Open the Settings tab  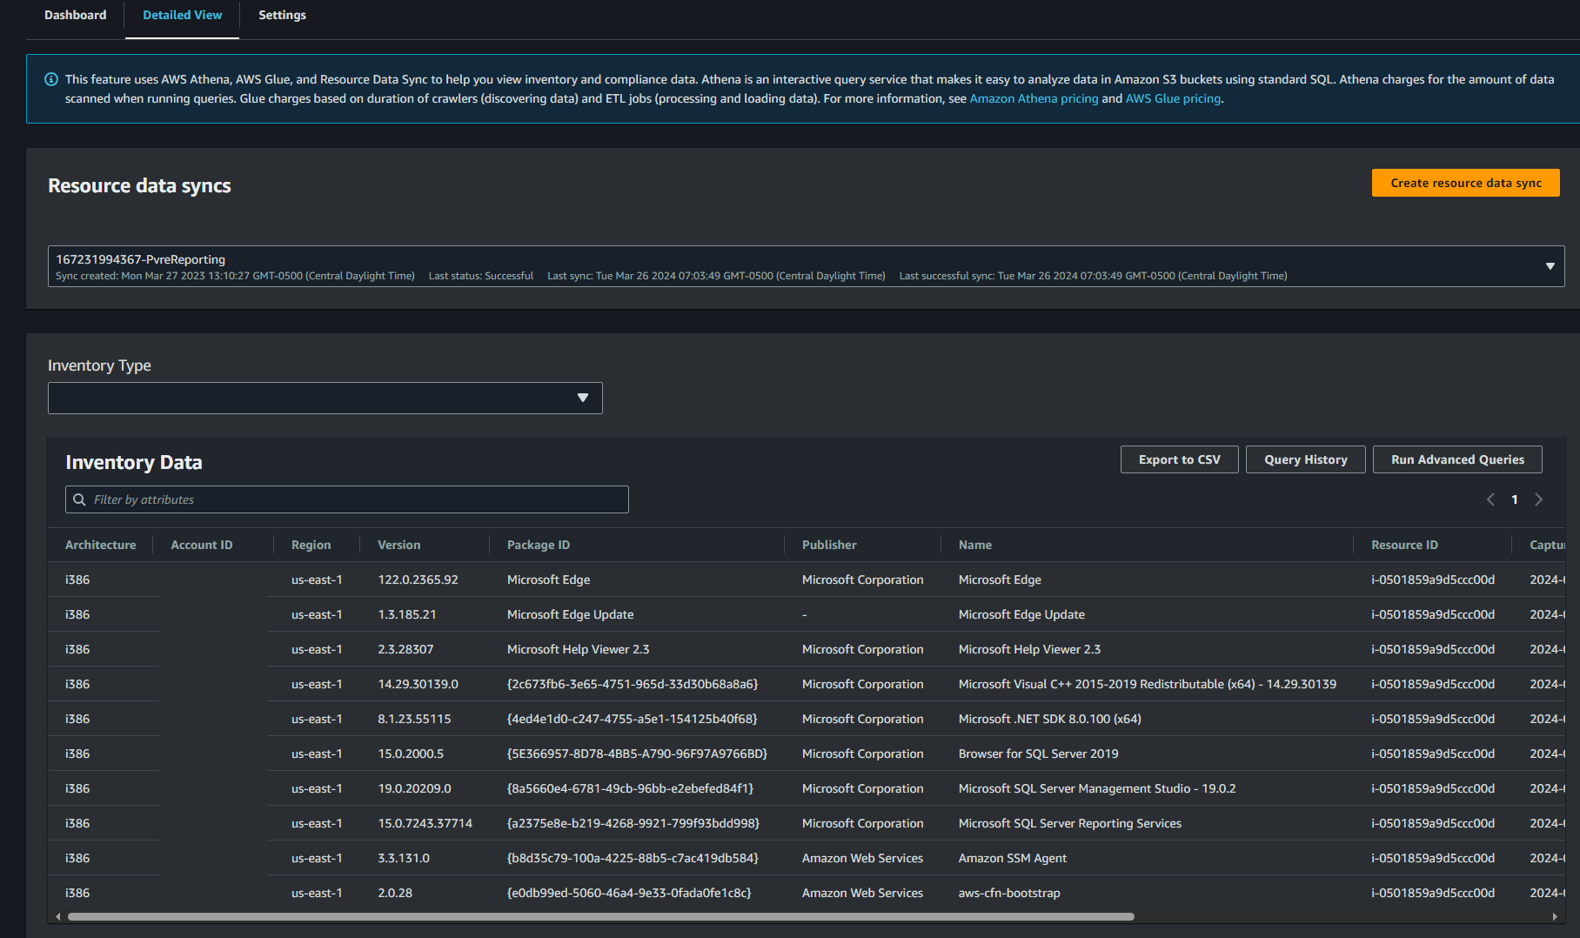[x=282, y=15]
